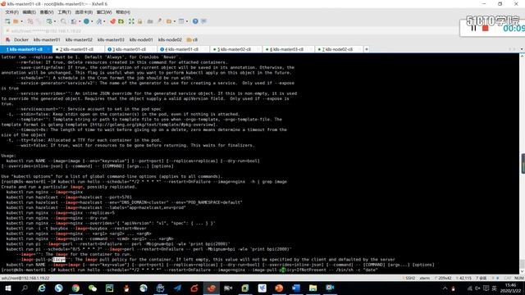The width and height of the screenshot is (525, 295).
Task: Open the c8 folder in links bar
Action: [x=192, y=40]
